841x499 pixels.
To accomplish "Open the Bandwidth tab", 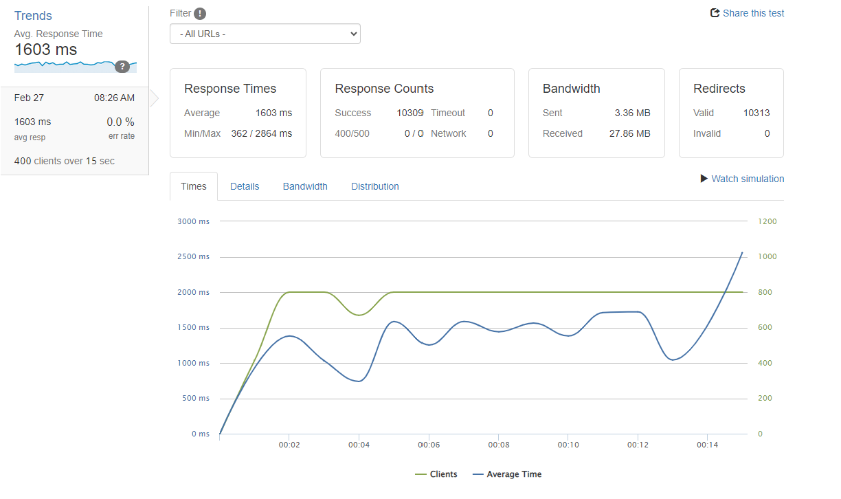I will pyautogui.click(x=305, y=186).
